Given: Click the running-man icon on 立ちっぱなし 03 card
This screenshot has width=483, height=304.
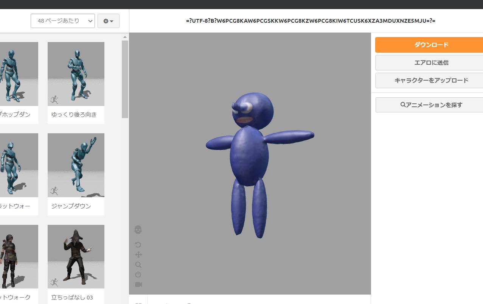Looking at the screenshot, I should click(54, 282).
